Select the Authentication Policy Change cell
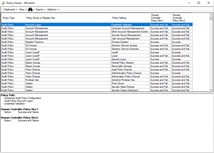The height and width of the screenshot is (153, 214). point(130,73)
